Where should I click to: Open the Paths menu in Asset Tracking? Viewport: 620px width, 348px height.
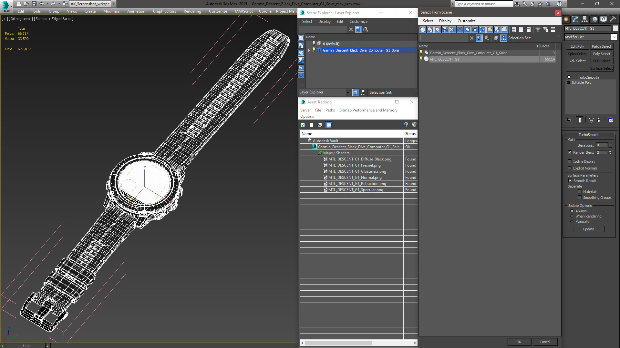click(x=330, y=110)
